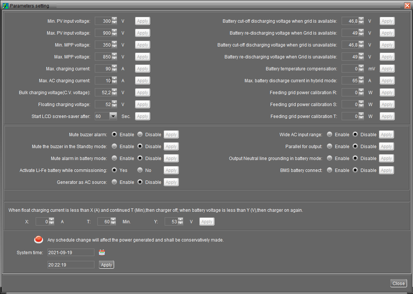The height and width of the screenshot is (294, 413).
Task: Decrease Max. charging current using down arrow
Action: tap(114, 70)
